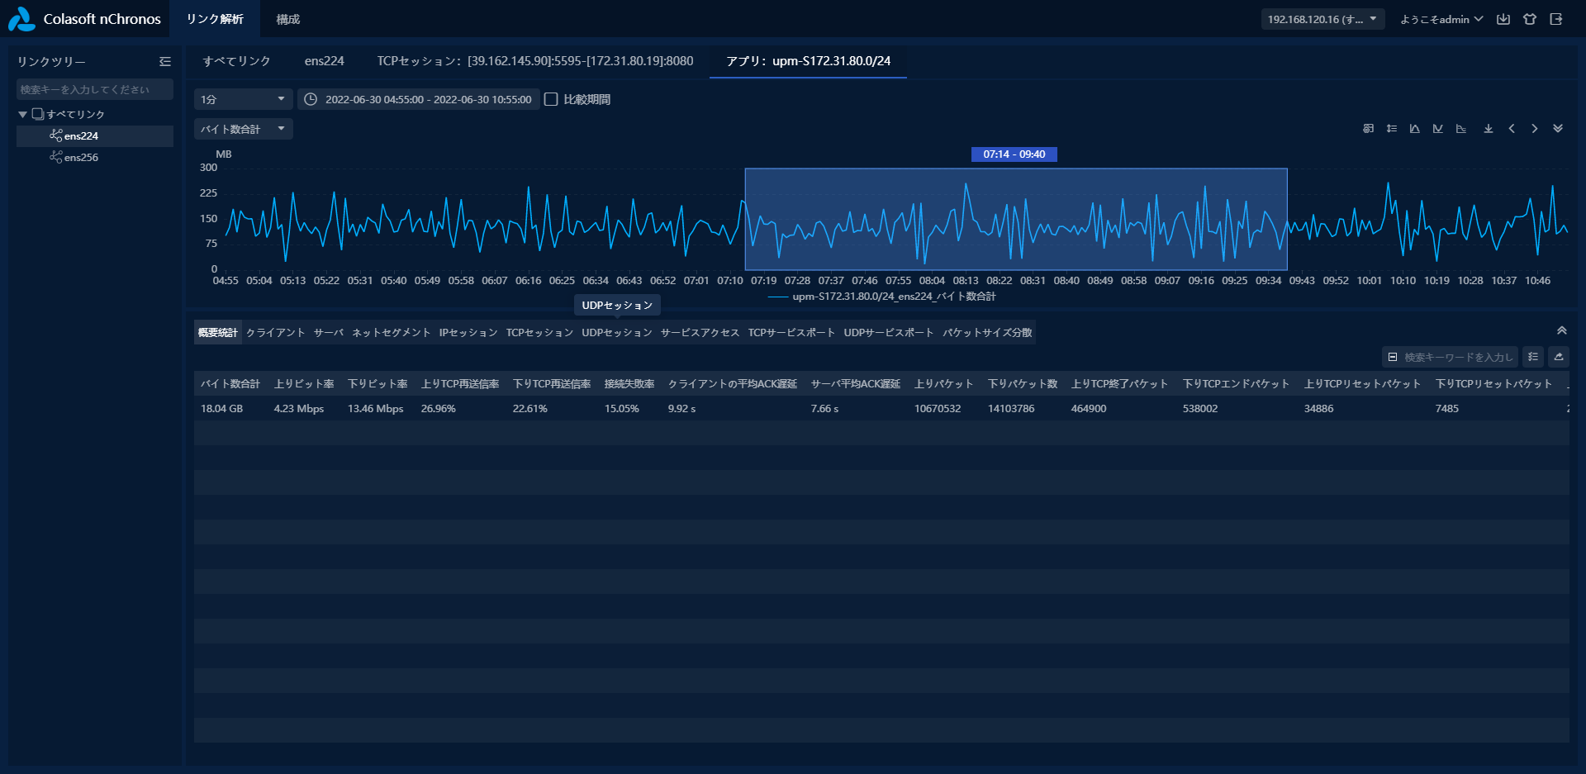Go to next time range with right chevron

click(x=1535, y=129)
